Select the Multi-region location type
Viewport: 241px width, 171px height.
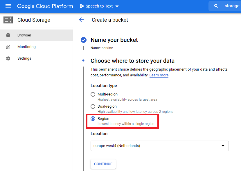(x=93, y=94)
